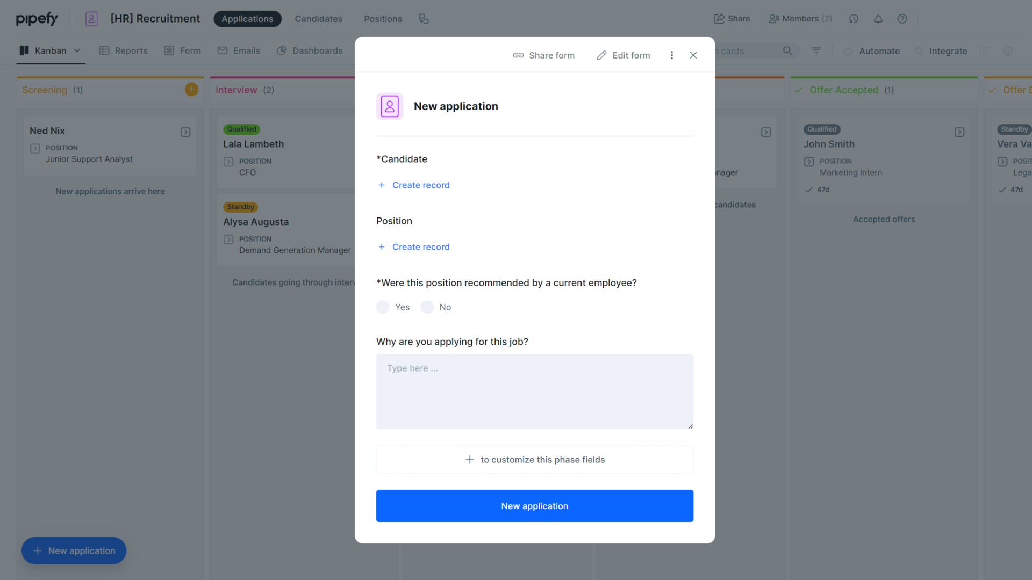Click Create record under Candidate
This screenshot has width=1032, height=580.
(x=420, y=185)
